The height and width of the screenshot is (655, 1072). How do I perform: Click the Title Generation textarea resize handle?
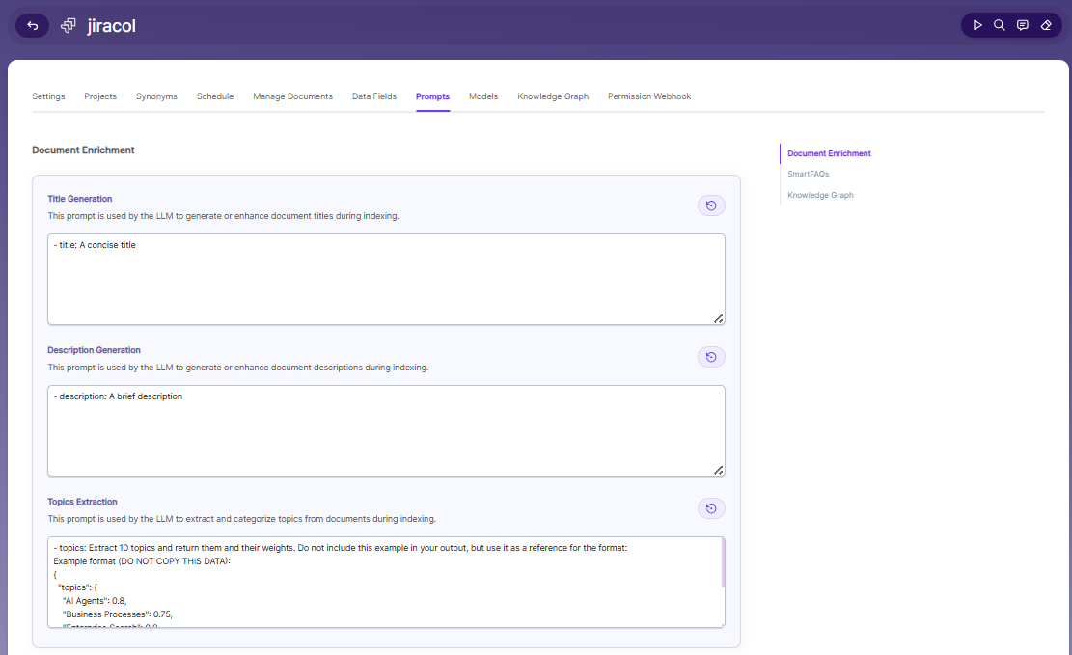719,318
